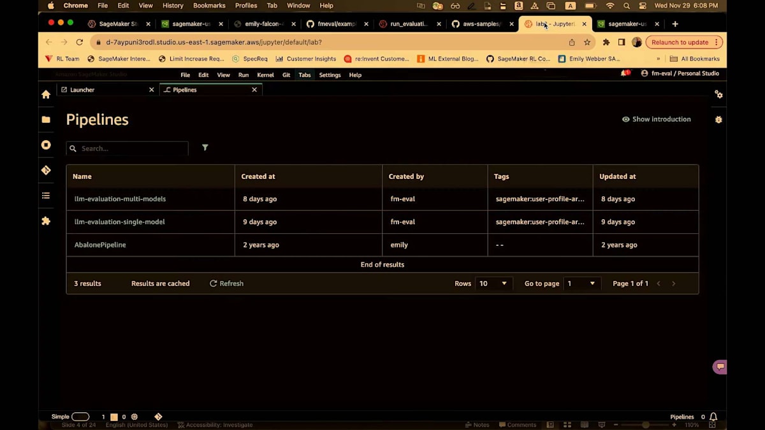Open the running terminals and kernels icon
Screen dimensions: 765x430
click(46, 145)
